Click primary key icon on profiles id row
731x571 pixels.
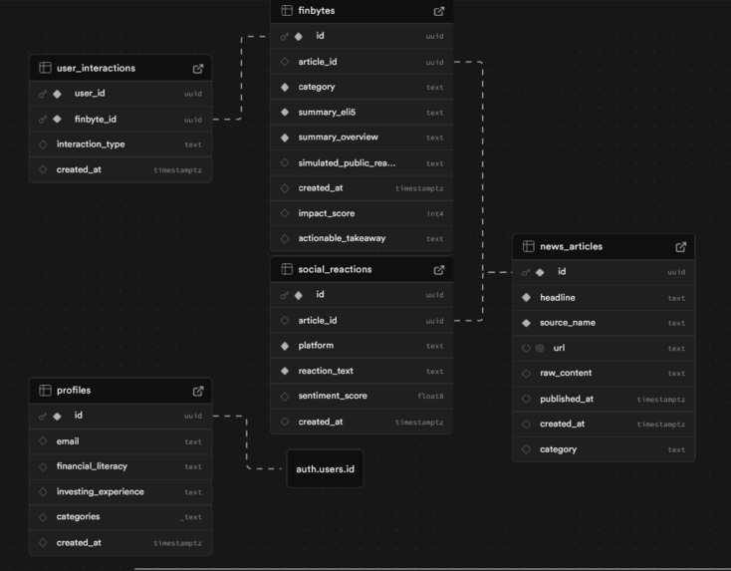click(x=43, y=417)
